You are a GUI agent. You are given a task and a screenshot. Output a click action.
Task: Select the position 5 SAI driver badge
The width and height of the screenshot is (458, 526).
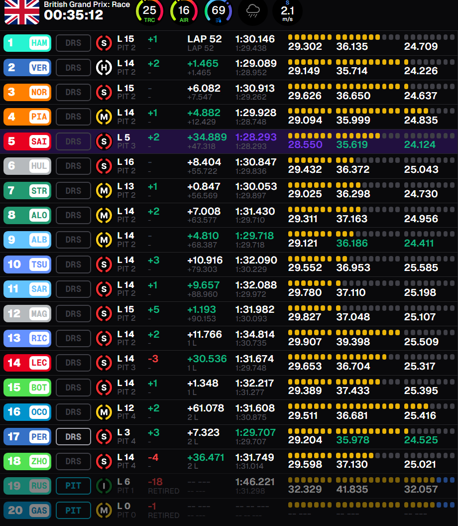coord(27,141)
